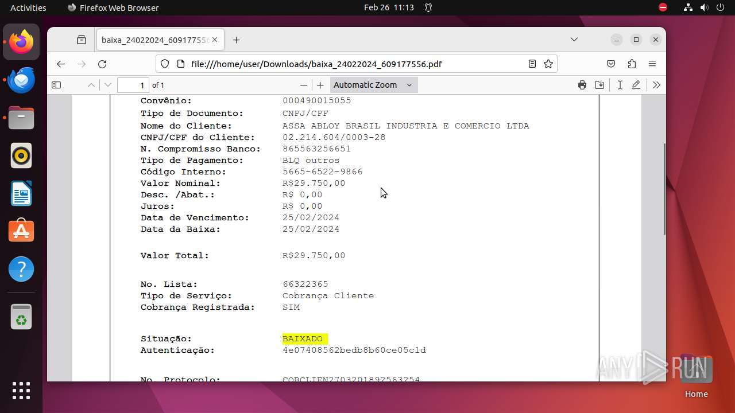
Task: Select the draw annotation tool
Action: coord(636,85)
